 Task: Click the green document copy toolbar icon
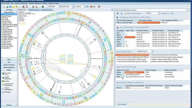33,7
